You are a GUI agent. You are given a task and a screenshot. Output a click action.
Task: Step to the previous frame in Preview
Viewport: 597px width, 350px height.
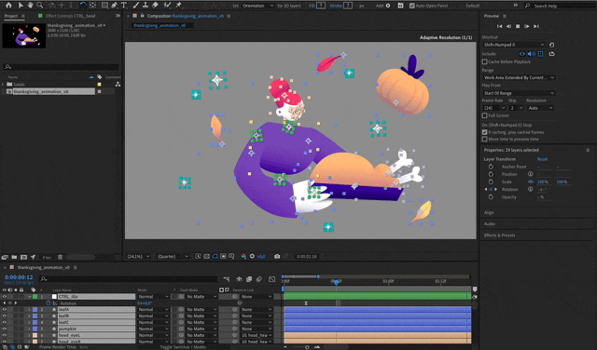pos(508,26)
